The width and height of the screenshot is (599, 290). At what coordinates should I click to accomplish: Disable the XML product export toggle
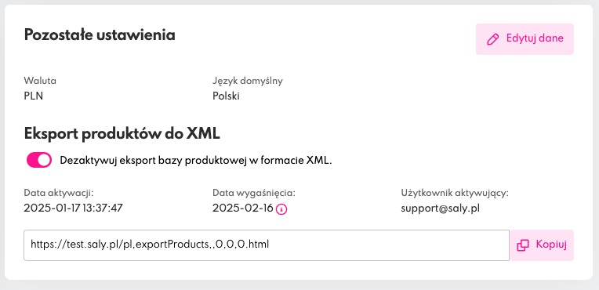(x=39, y=161)
